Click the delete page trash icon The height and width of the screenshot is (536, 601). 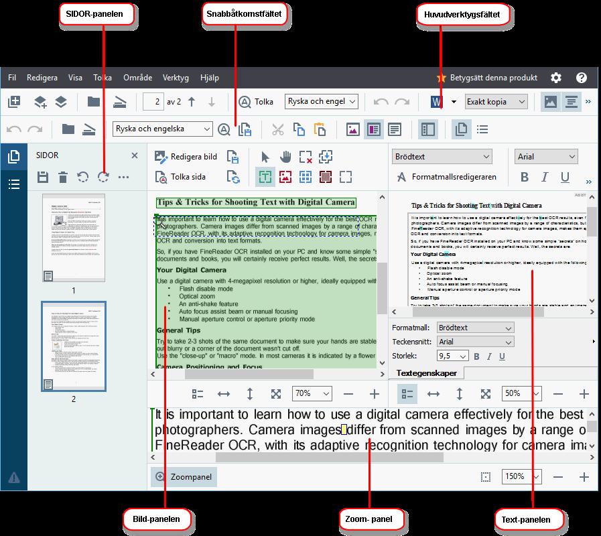point(63,177)
